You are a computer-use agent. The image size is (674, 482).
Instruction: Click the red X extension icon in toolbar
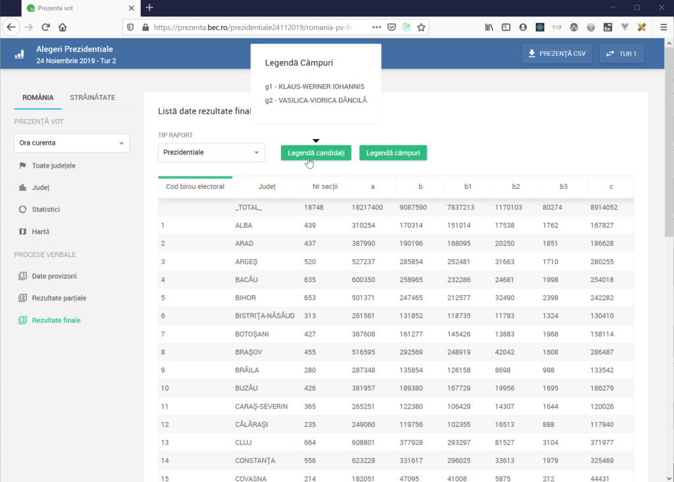coord(642,27)
